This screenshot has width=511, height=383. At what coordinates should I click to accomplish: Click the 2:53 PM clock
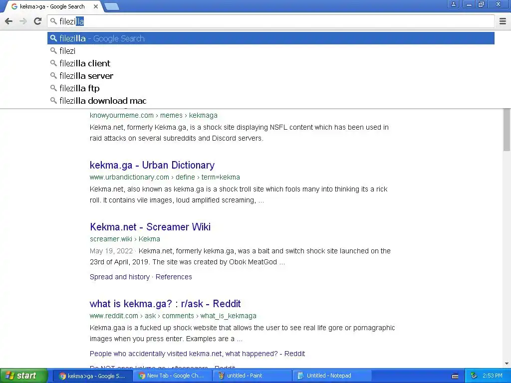pyautogui.click(x=493, y=376)
